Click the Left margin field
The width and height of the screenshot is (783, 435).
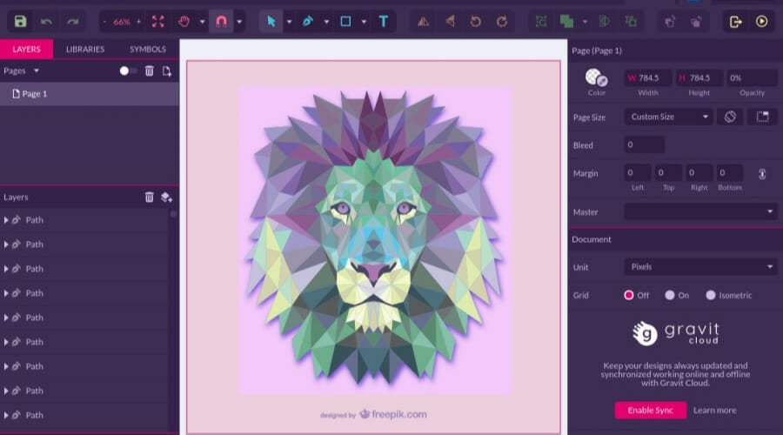638,173
